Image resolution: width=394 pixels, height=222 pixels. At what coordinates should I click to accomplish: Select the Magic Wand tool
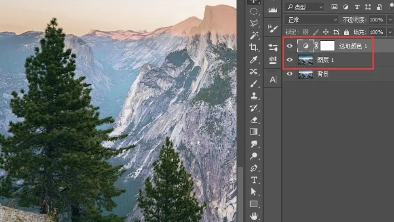254,35
